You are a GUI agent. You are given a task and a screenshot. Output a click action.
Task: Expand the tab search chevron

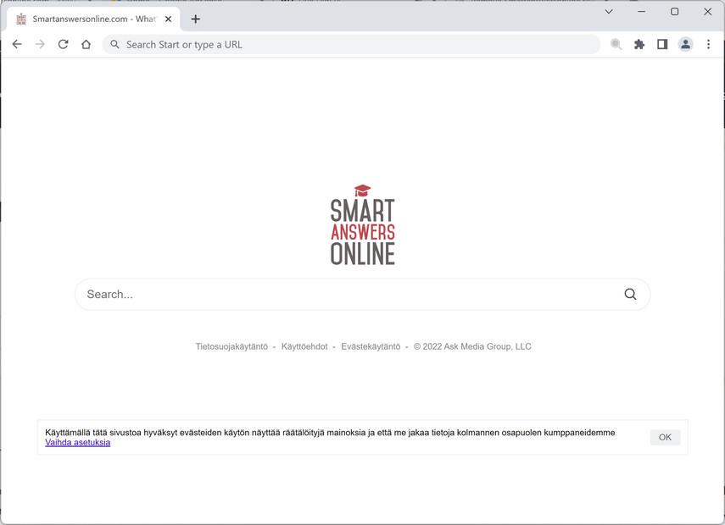tap(609, 12)
